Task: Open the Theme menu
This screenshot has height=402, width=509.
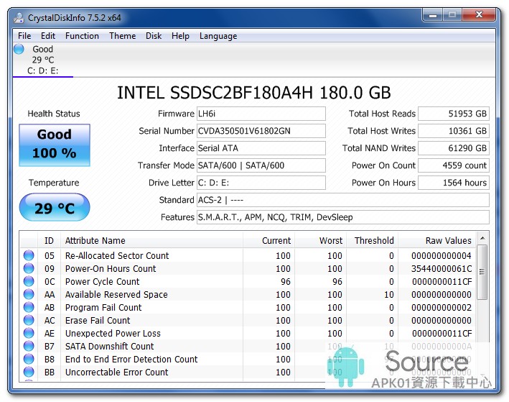Action: (x=122, y=36)
